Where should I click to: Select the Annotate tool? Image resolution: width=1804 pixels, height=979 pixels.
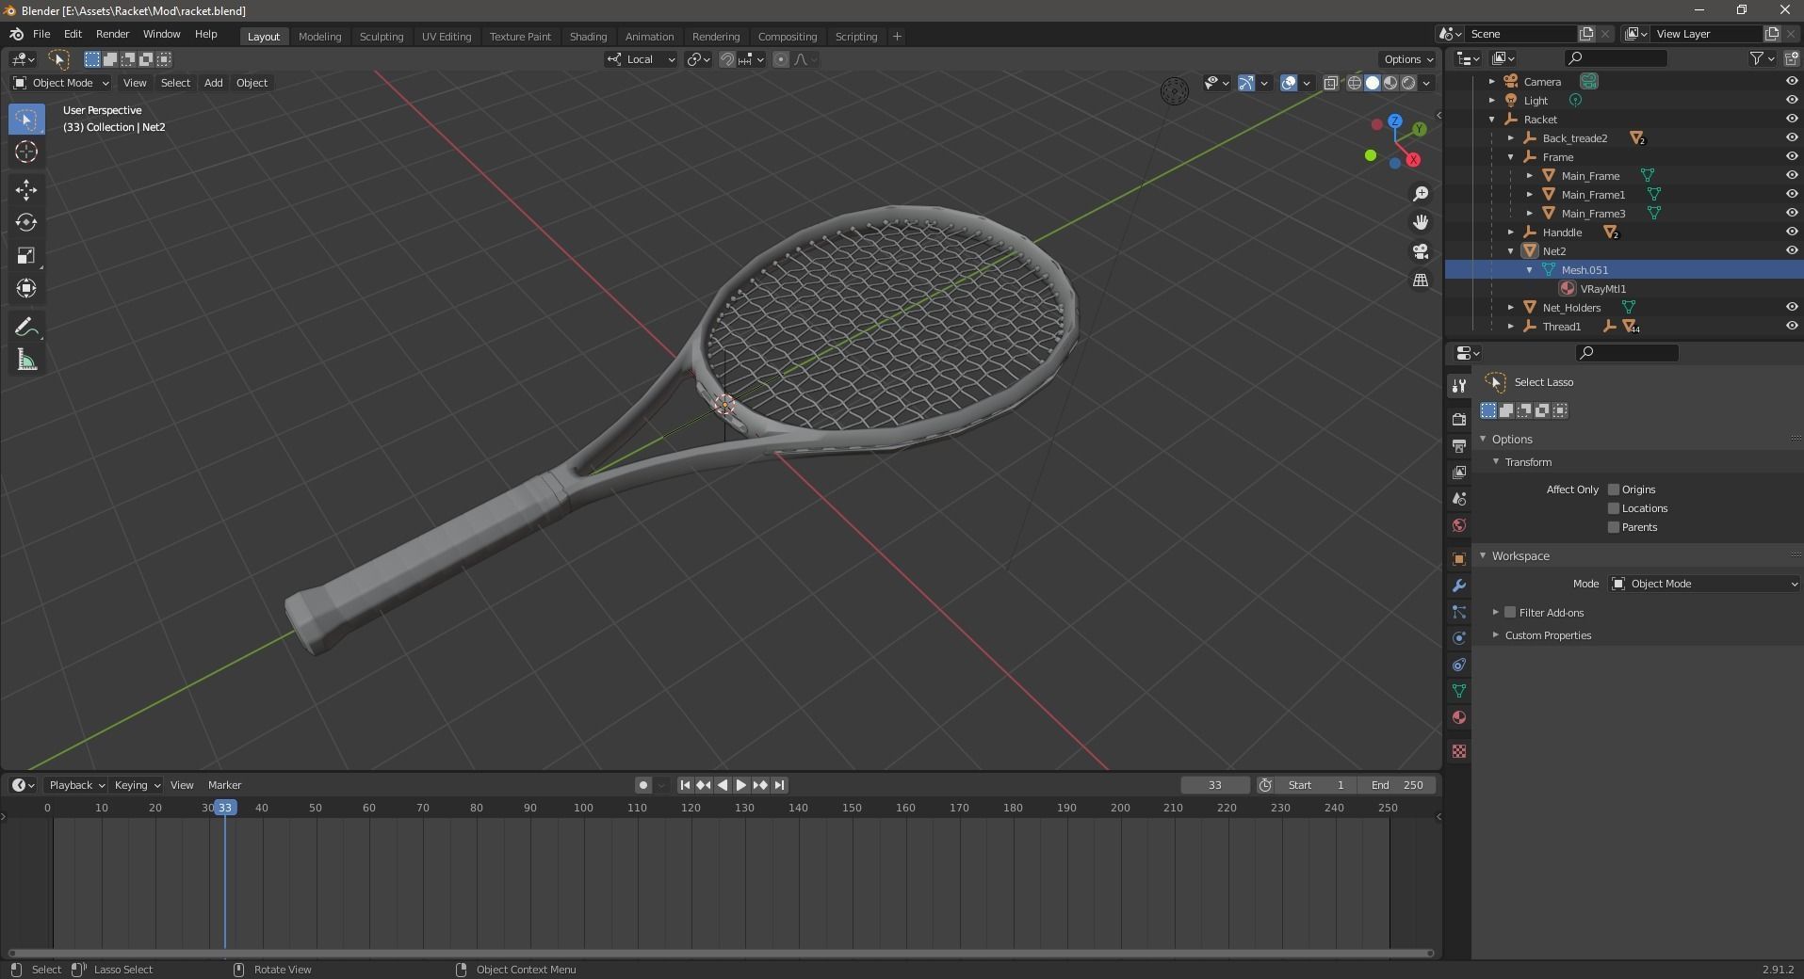coord(26,328)
